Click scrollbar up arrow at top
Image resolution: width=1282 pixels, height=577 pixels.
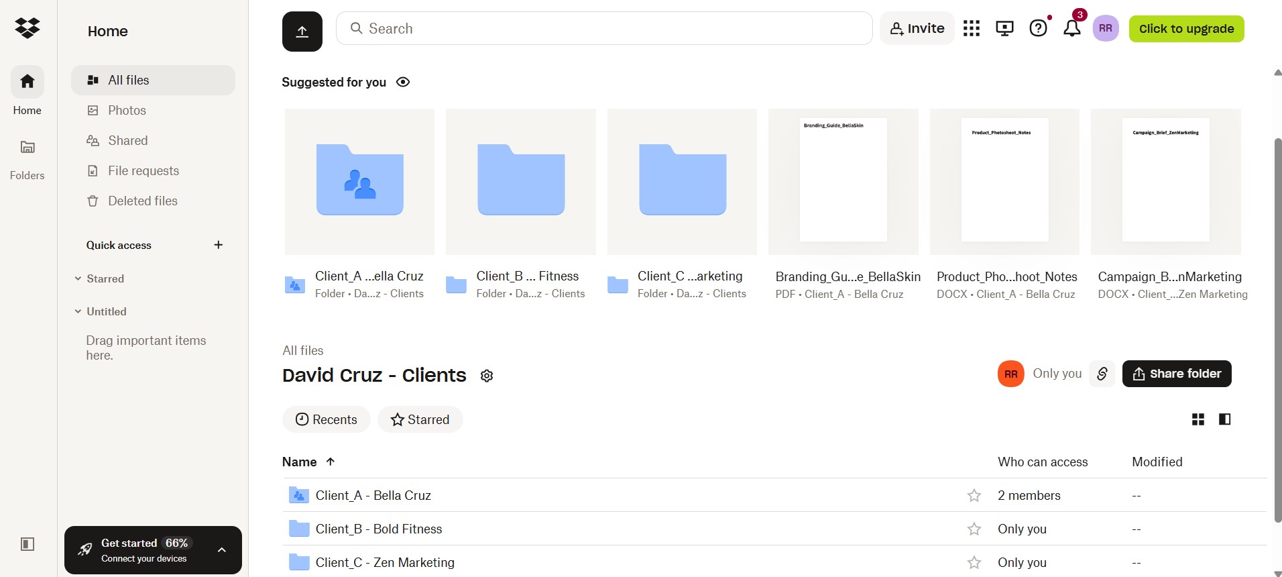click(x=1277, y=72)
